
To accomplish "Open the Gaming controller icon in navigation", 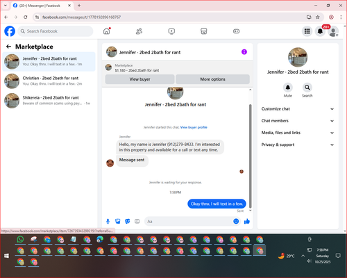I will coord(236,31).
